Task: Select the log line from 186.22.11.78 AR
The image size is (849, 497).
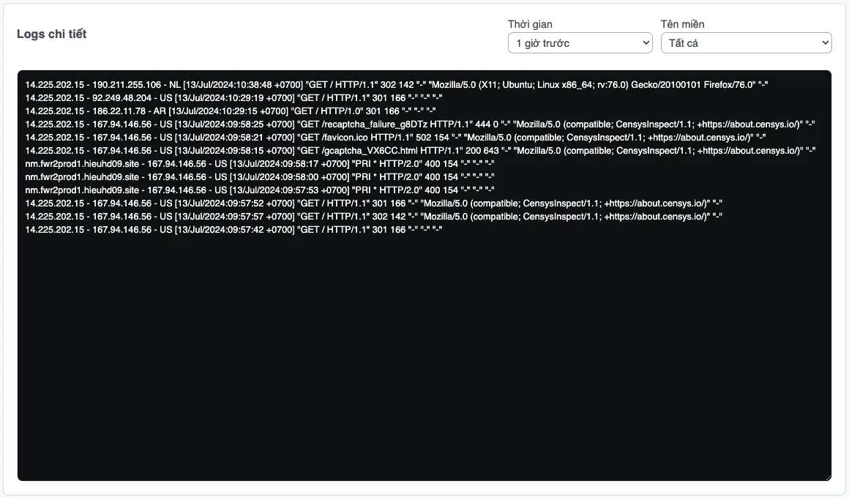Action: [230, 111]
